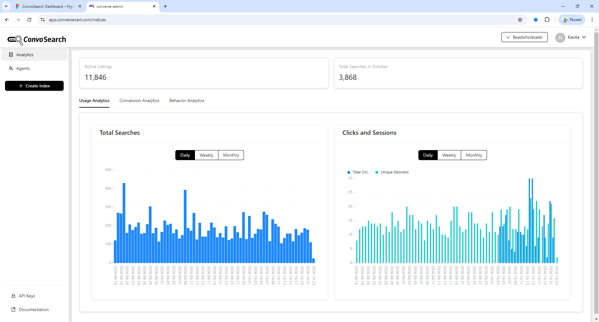The height and width of the screenshot is (322, 599).
Task: Set Clicks and Sessions chart to Monthly
Action: (474, 155)
